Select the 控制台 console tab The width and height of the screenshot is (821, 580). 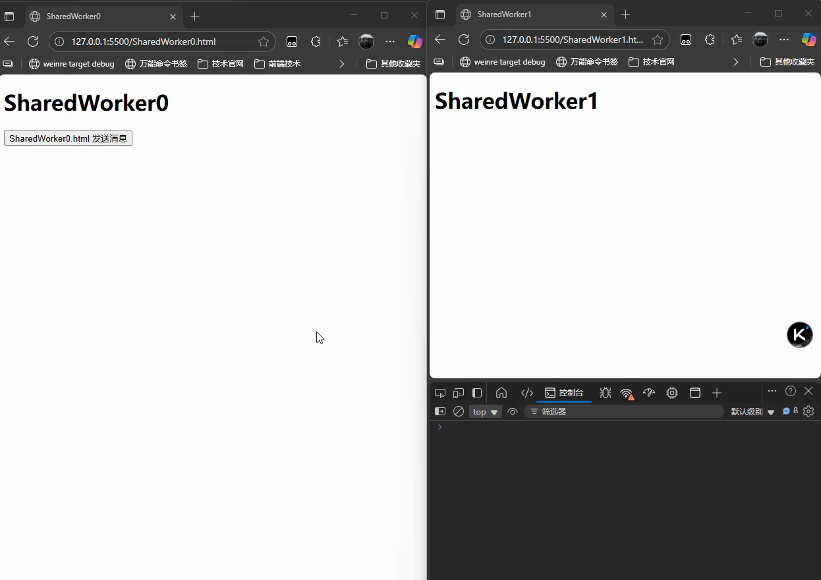pos(564,393)
